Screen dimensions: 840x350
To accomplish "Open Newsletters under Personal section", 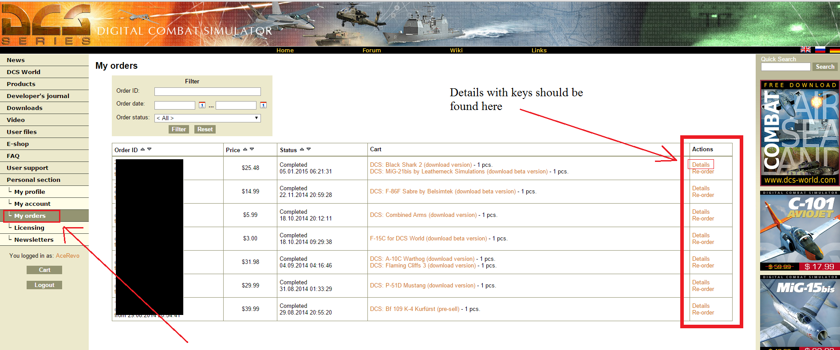I will coord(44,240).
